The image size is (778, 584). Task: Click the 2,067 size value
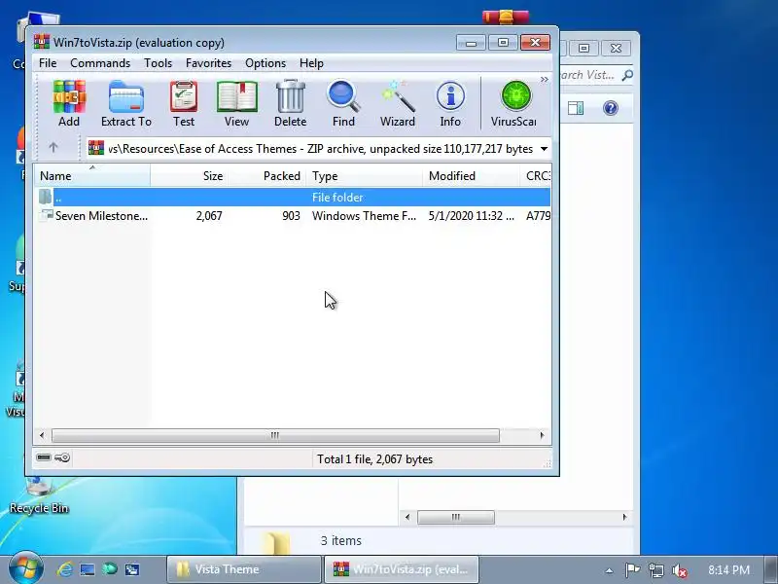tap(209, 216)
